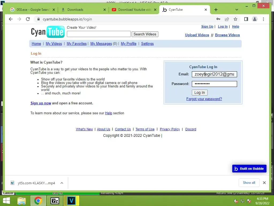Screen dimensions: 274x206
Task: Click the Chrome taskbar icon
Action: pyautogui.click(x=38, y=201)
